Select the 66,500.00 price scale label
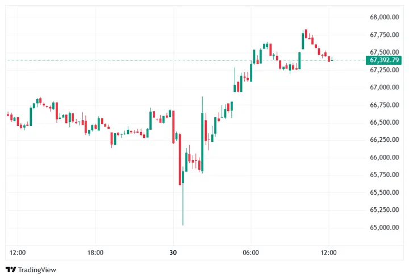The width and height of the screenshot is (409, 279). click(x=385, y=122)
